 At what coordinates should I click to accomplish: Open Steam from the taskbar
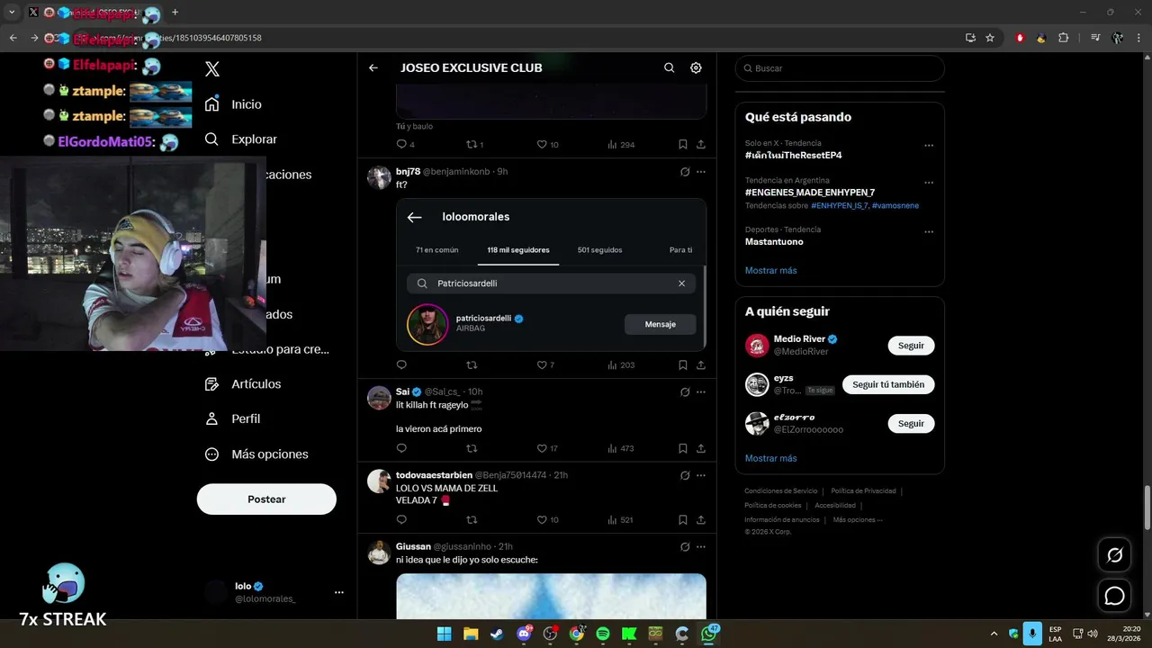tap(497, 634)
